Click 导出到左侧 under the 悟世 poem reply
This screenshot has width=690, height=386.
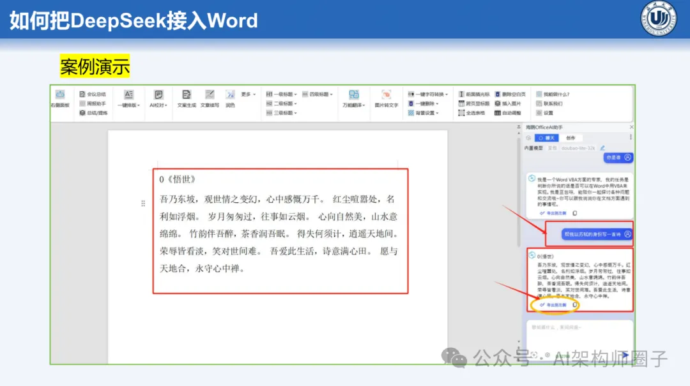coord(553,305)
